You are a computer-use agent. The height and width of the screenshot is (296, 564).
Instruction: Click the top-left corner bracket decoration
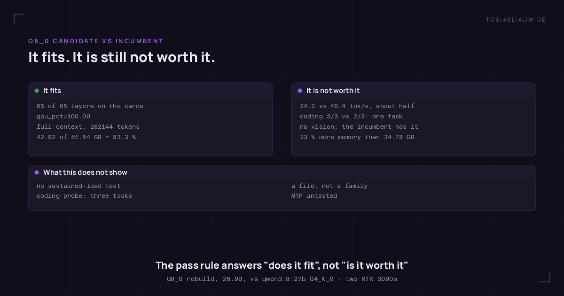pyautogui.click(x=19, y=19)
